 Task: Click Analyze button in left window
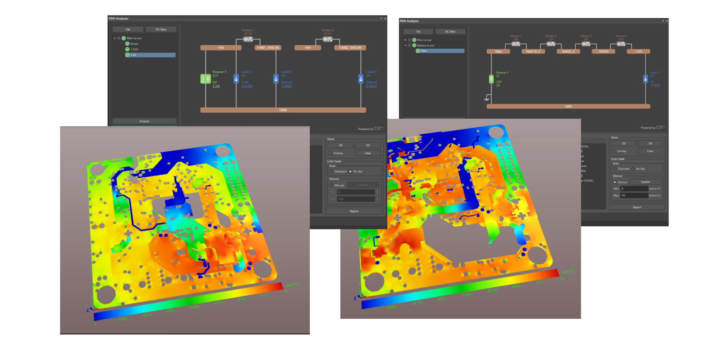[x=144, y=121]
